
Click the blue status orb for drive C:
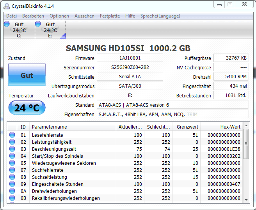pos(7,24)
